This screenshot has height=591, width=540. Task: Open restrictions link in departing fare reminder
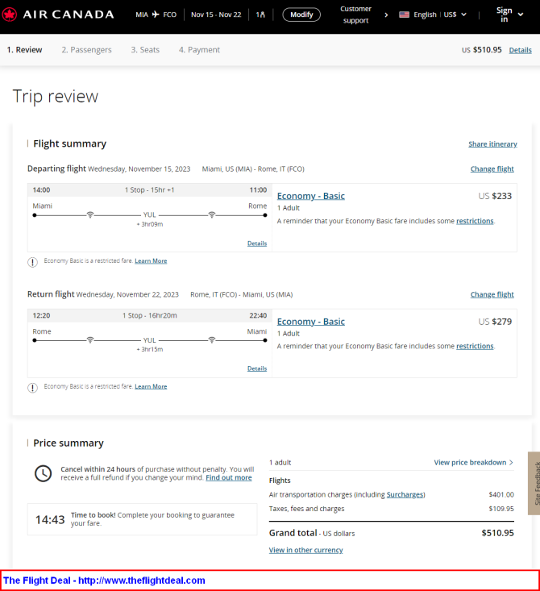475,221
